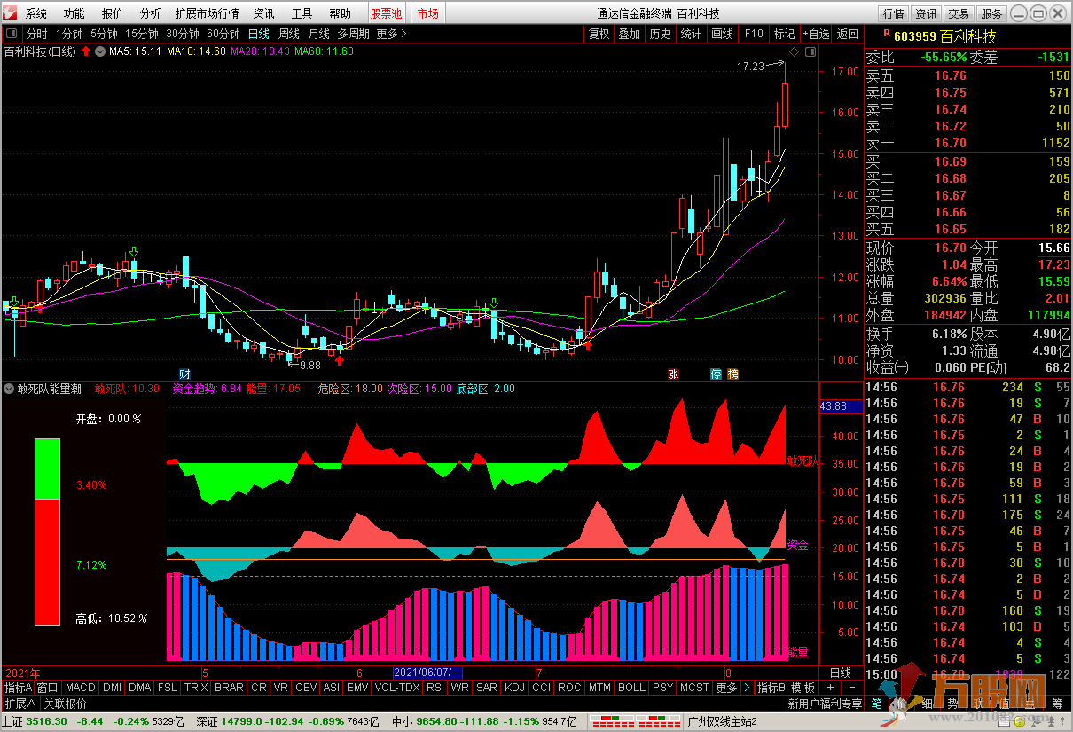Click the red-green 开盘 gauge bar
The width and height of the screenshot is (1073, 732).
(47, 531)
